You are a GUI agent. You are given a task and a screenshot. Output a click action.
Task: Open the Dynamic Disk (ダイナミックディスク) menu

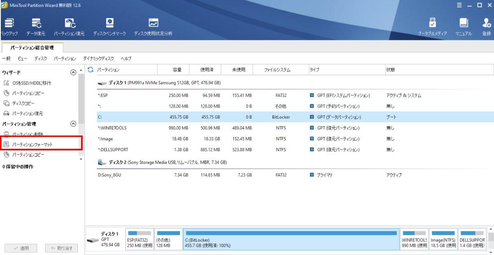[x=98, y=59]
